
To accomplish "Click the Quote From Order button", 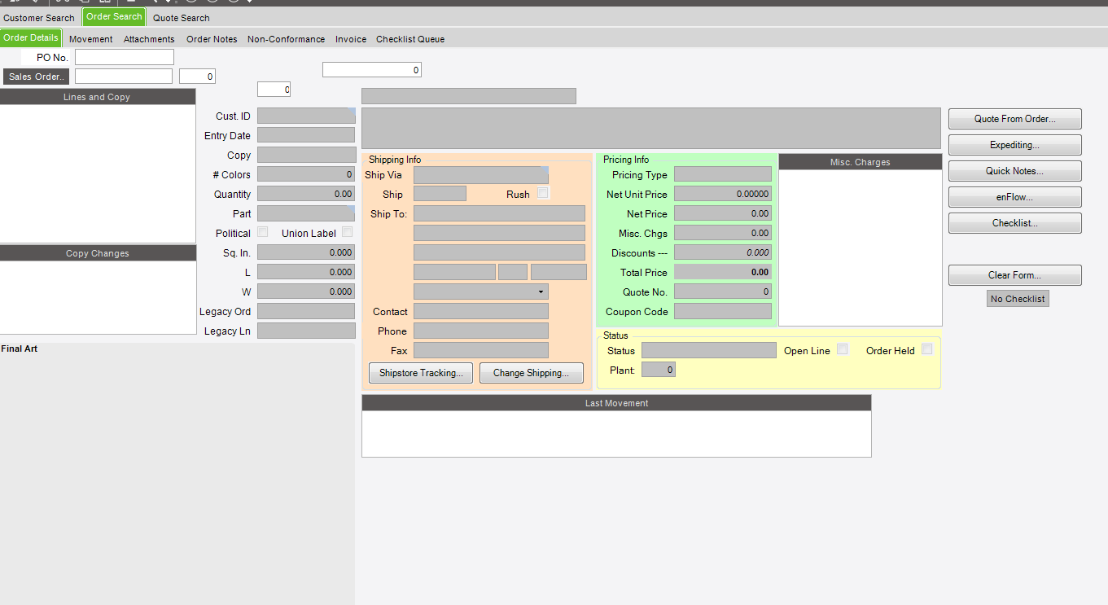I will 1014,119.
